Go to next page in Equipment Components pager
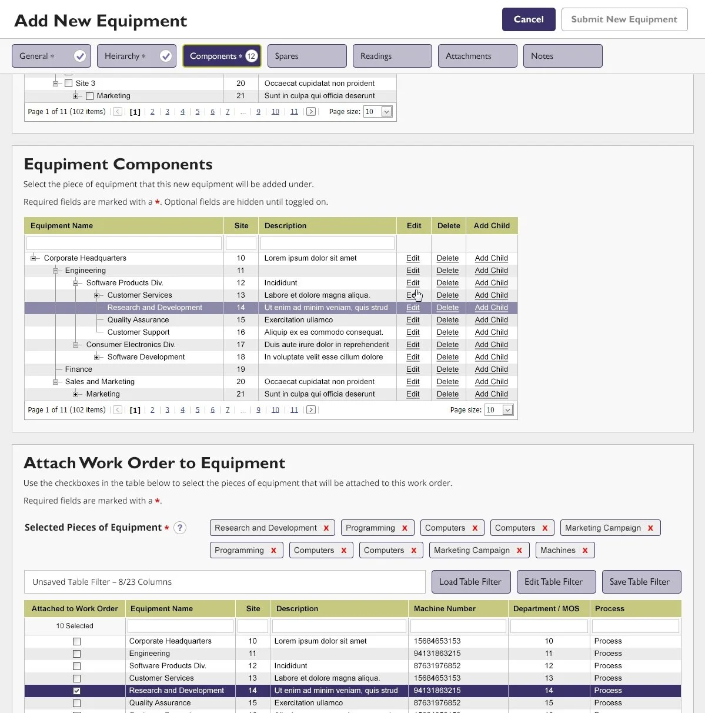 pyautogui.click(x=311, y=410)
